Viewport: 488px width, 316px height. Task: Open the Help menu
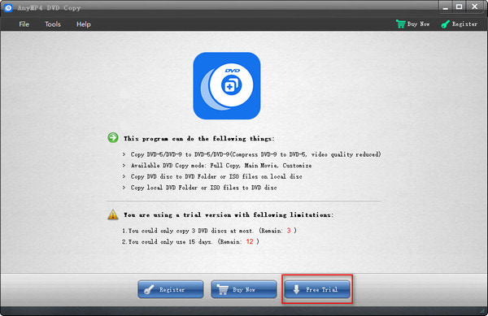click(x=84, y=24)
